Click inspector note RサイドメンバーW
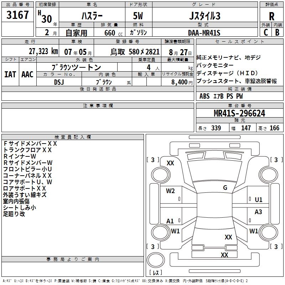Image resolution: width=285 pixels, height=285 pixels. pos(28,163)
